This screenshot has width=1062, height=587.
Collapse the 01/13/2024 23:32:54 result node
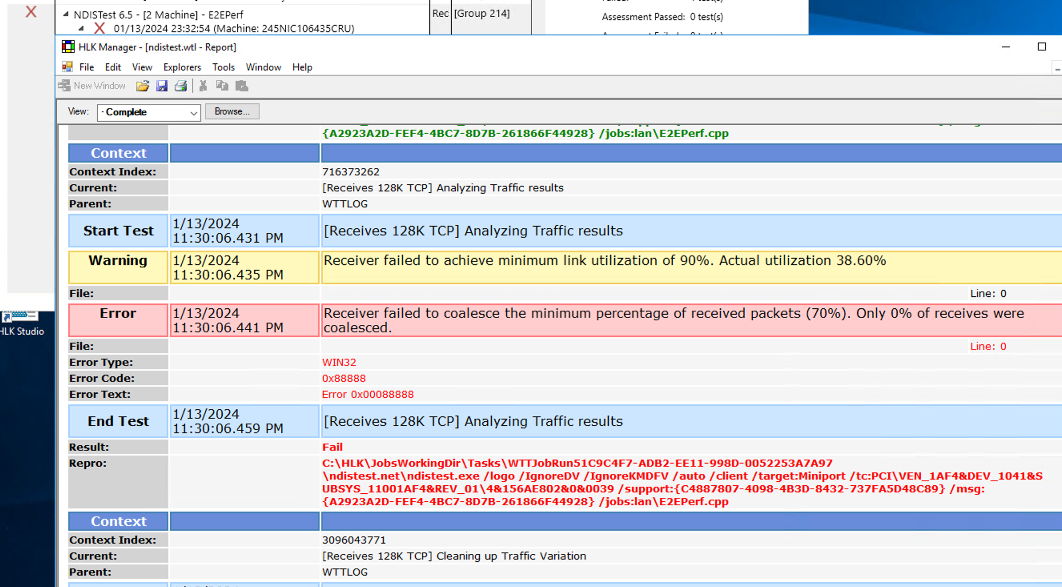click(x=81, y=28)
